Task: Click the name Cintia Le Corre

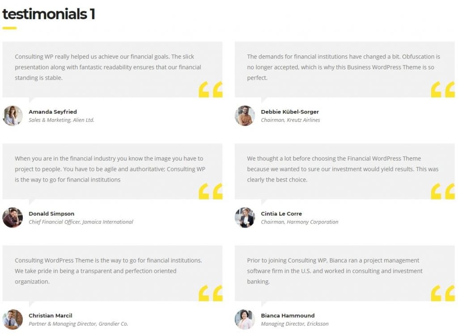Action: pyautogui.click(x=281, y=214)
